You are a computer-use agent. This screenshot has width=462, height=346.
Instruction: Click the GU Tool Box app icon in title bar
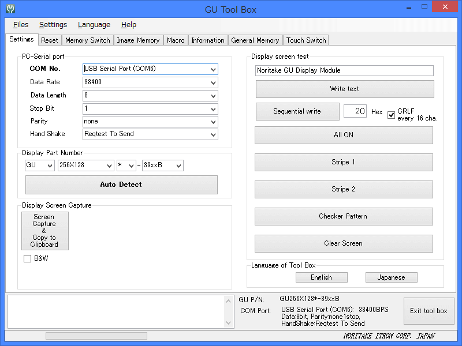10,9
